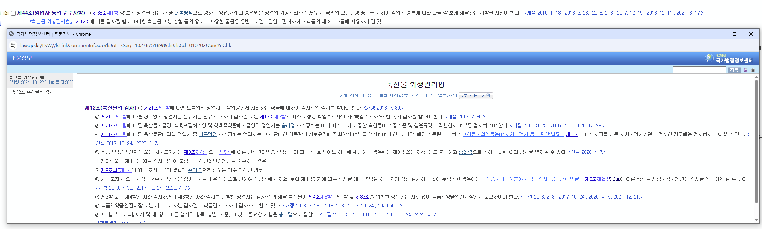Image resolution: width=762 pixels, height=229 pixels.
Task: Click the 국가법령정보센터 logo in the blue header
Action: tap(729, 58)
